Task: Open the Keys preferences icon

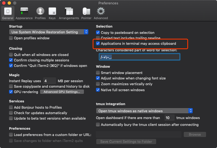Action: [x=52, y=11]
